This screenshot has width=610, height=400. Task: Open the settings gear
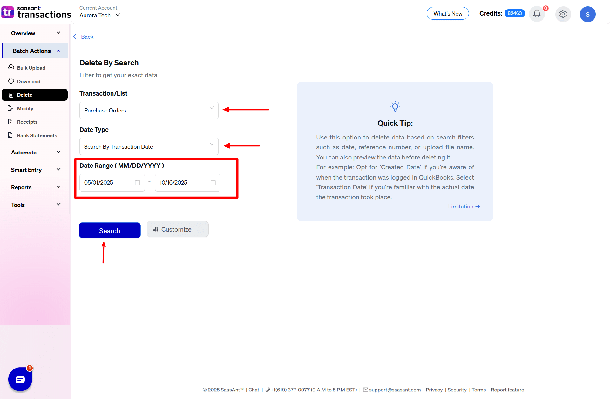coord(563,14)
